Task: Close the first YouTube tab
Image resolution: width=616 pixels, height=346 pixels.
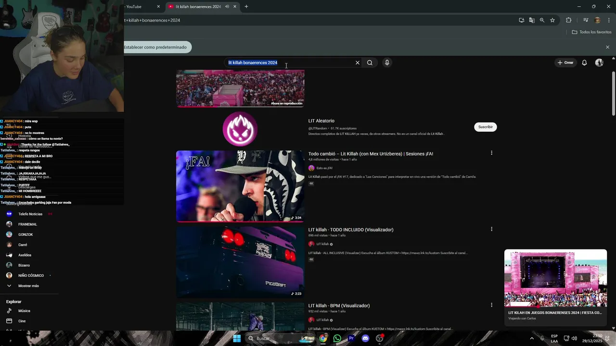Action: 158,7
